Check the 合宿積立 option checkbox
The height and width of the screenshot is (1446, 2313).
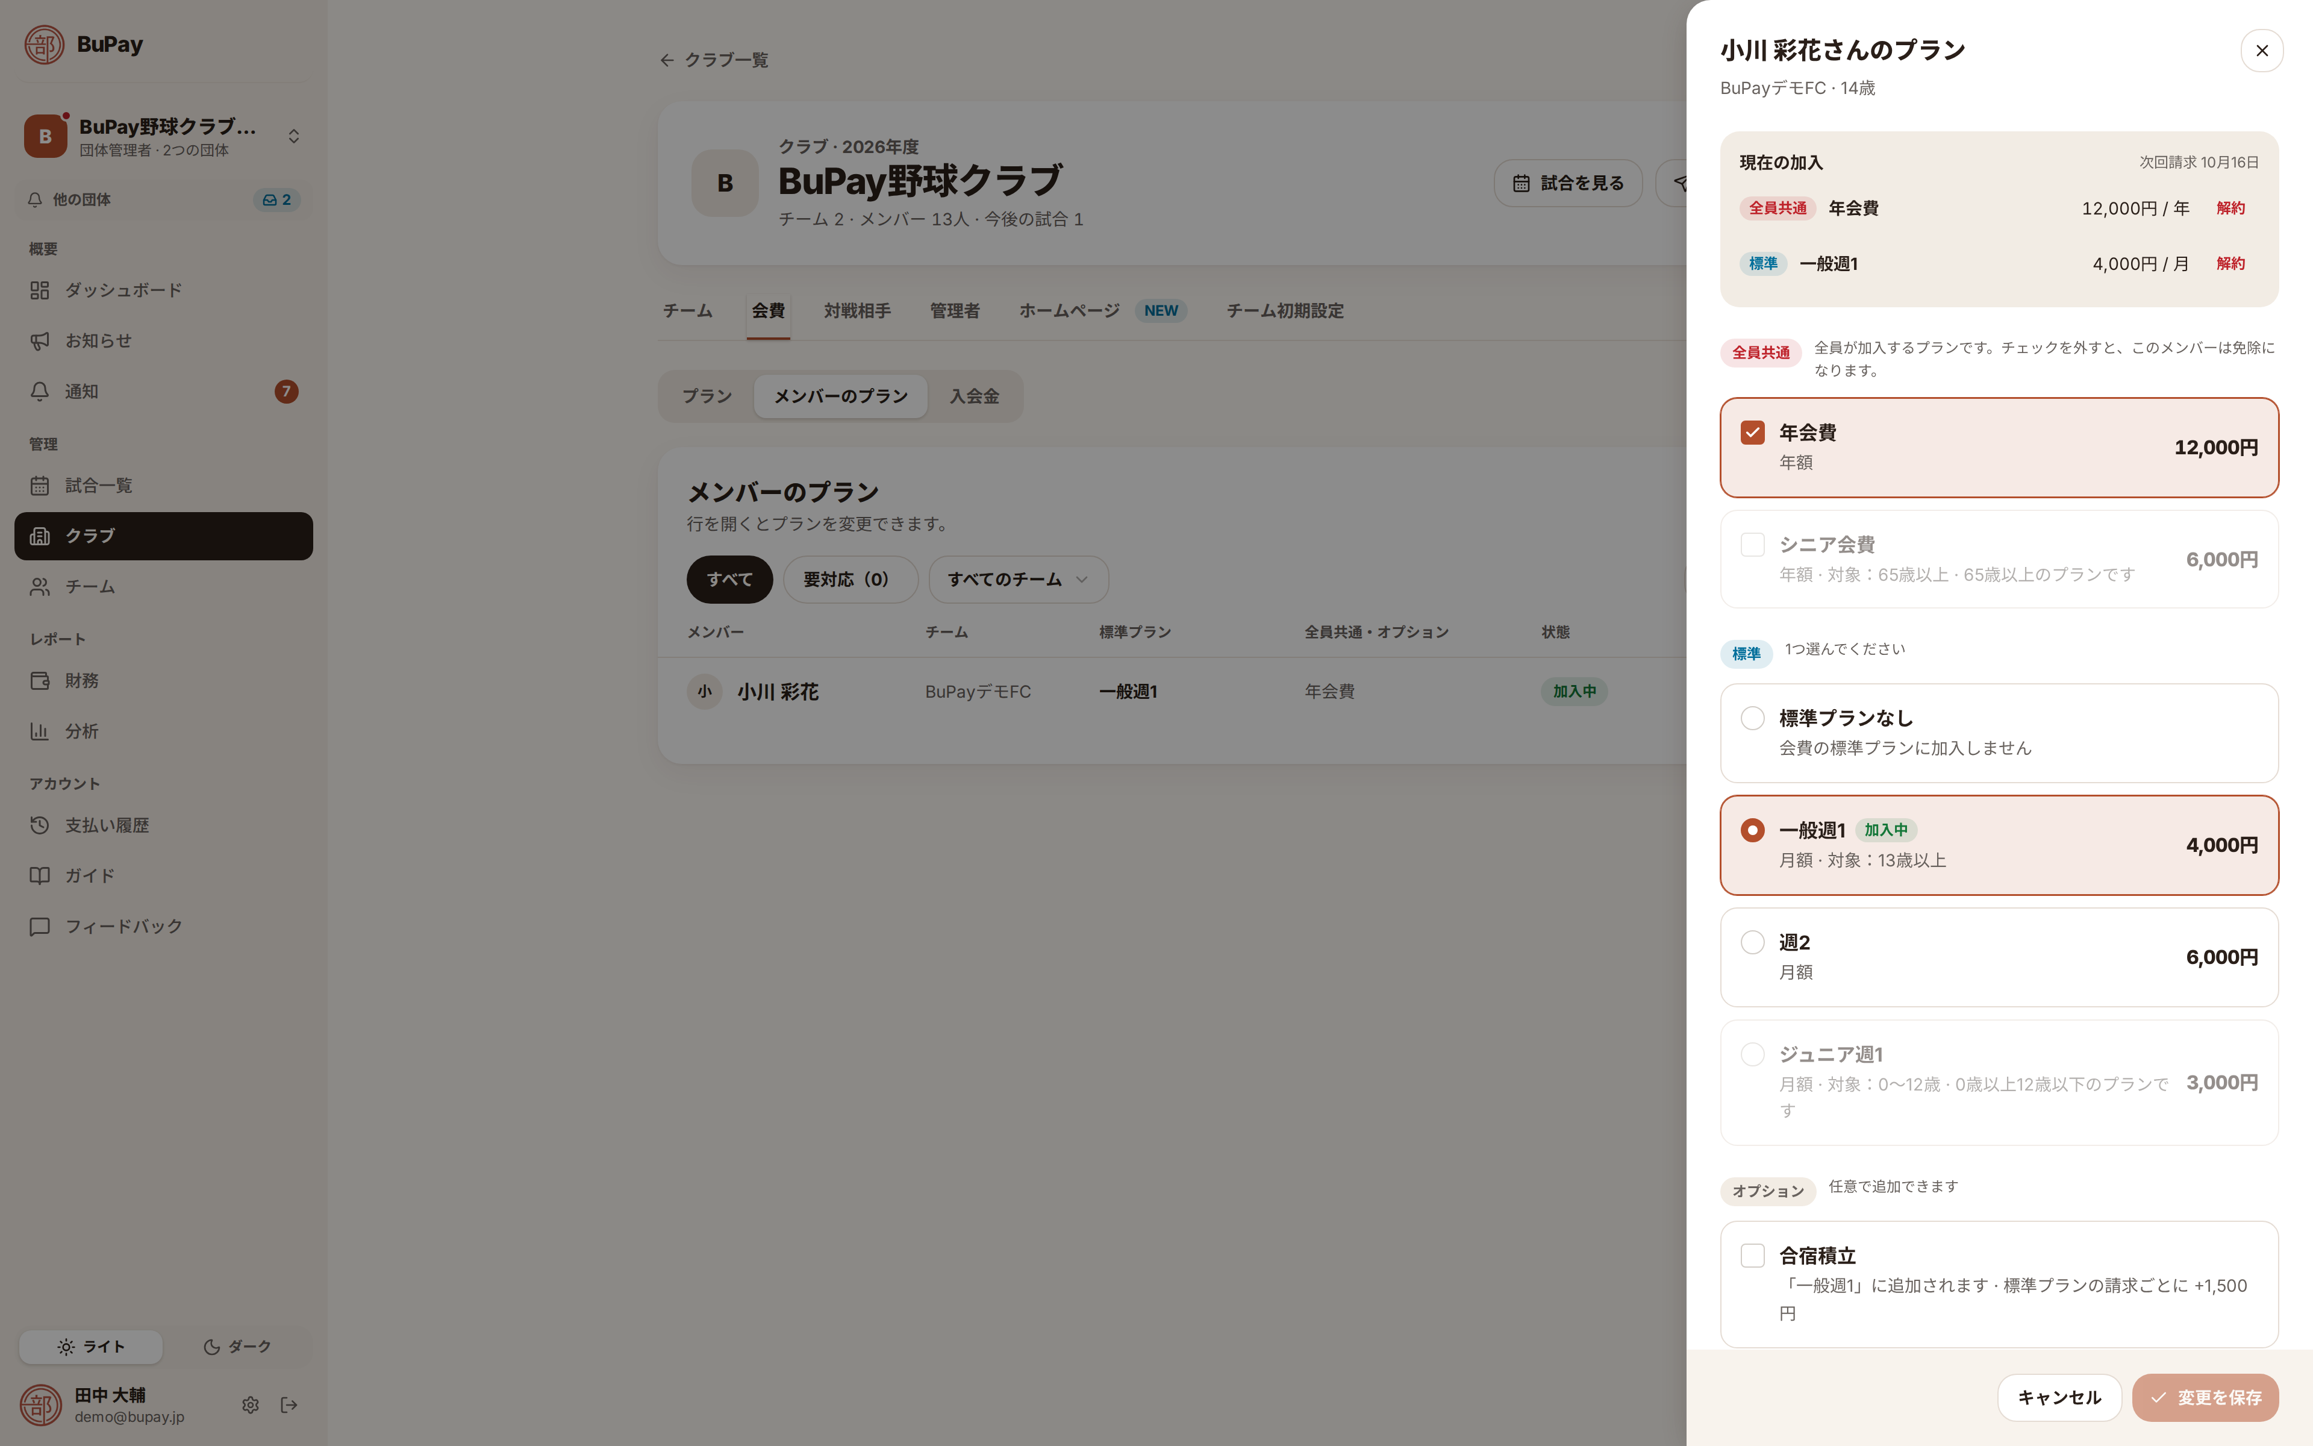1752,1256
